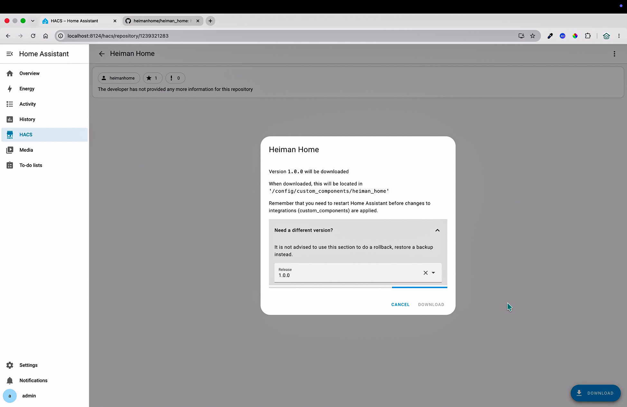Click the Notifications bell icon
This screenshot has height=407, width=627.
coord(10,380)
